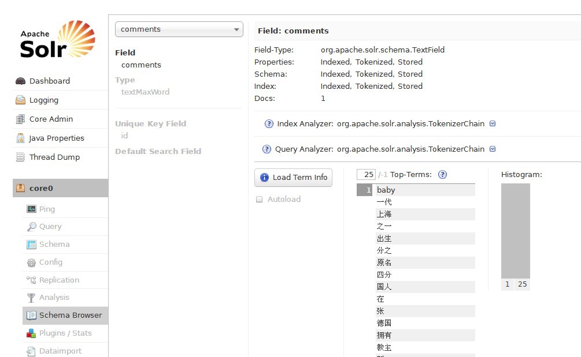
Task: Click help icon next to Top-Terms
Action: [x=442, y=174]
